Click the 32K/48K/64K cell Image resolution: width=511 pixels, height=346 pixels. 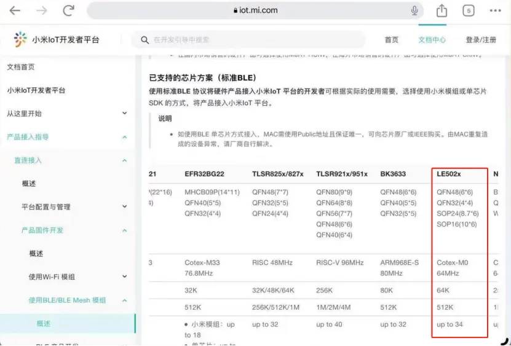(x=273, y=290)
